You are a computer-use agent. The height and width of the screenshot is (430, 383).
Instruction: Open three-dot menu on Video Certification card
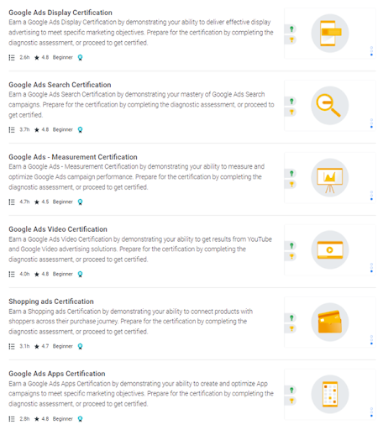(x=371, y=268)
